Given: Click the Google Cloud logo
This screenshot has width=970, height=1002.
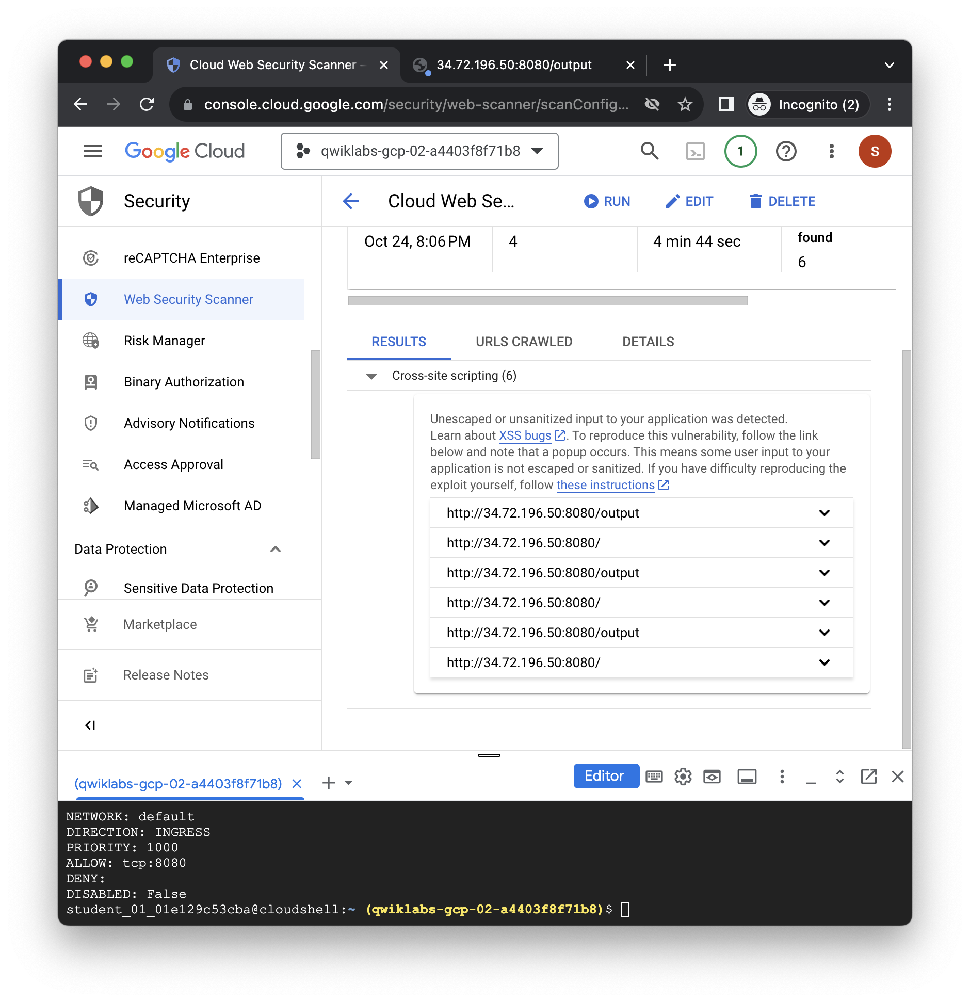Looking at the screenshot, I should tap(185, 151).
